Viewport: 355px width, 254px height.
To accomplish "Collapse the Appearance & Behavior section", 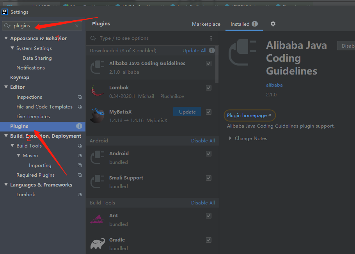I will pos(6,38).
